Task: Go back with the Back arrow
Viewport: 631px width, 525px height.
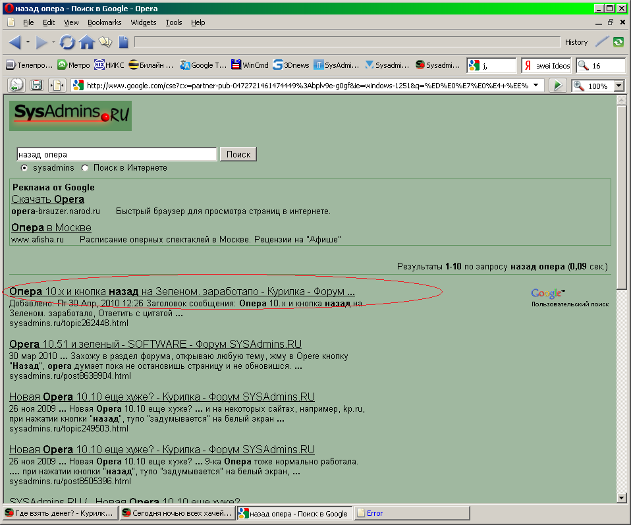Action: coord(14,42)
